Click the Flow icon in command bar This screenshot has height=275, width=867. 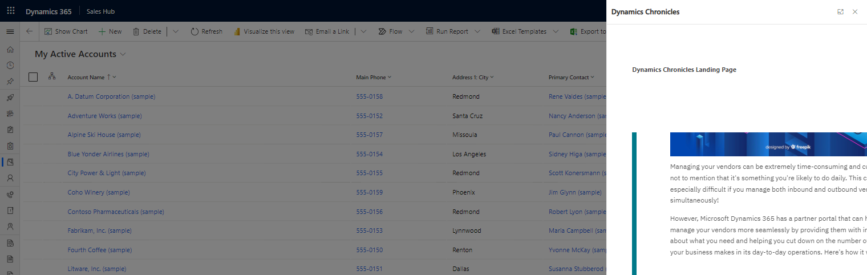pos(382,31)
